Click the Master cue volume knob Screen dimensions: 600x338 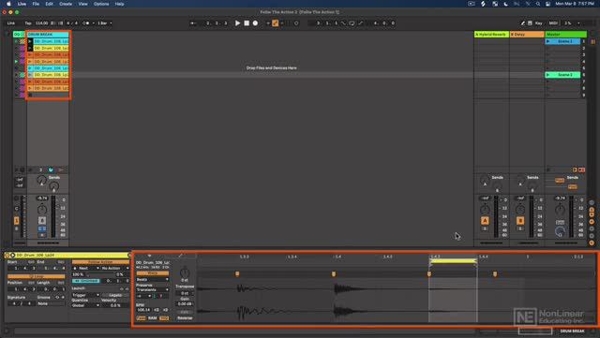tap(560, 231)
